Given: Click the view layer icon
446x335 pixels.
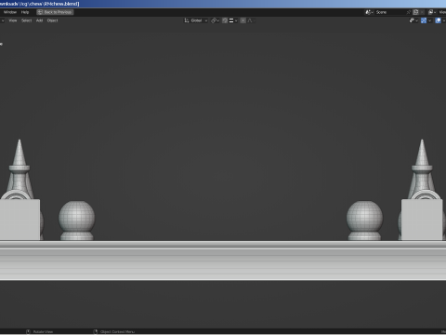Looking at the screenshot, I should click(432, 12).
